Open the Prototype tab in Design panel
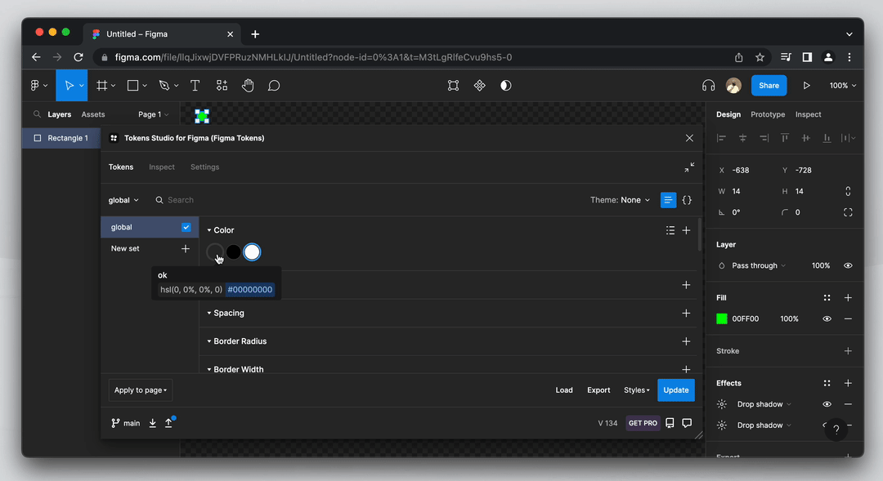This screenshot has width=883, height=481. (x=767, y=114)
